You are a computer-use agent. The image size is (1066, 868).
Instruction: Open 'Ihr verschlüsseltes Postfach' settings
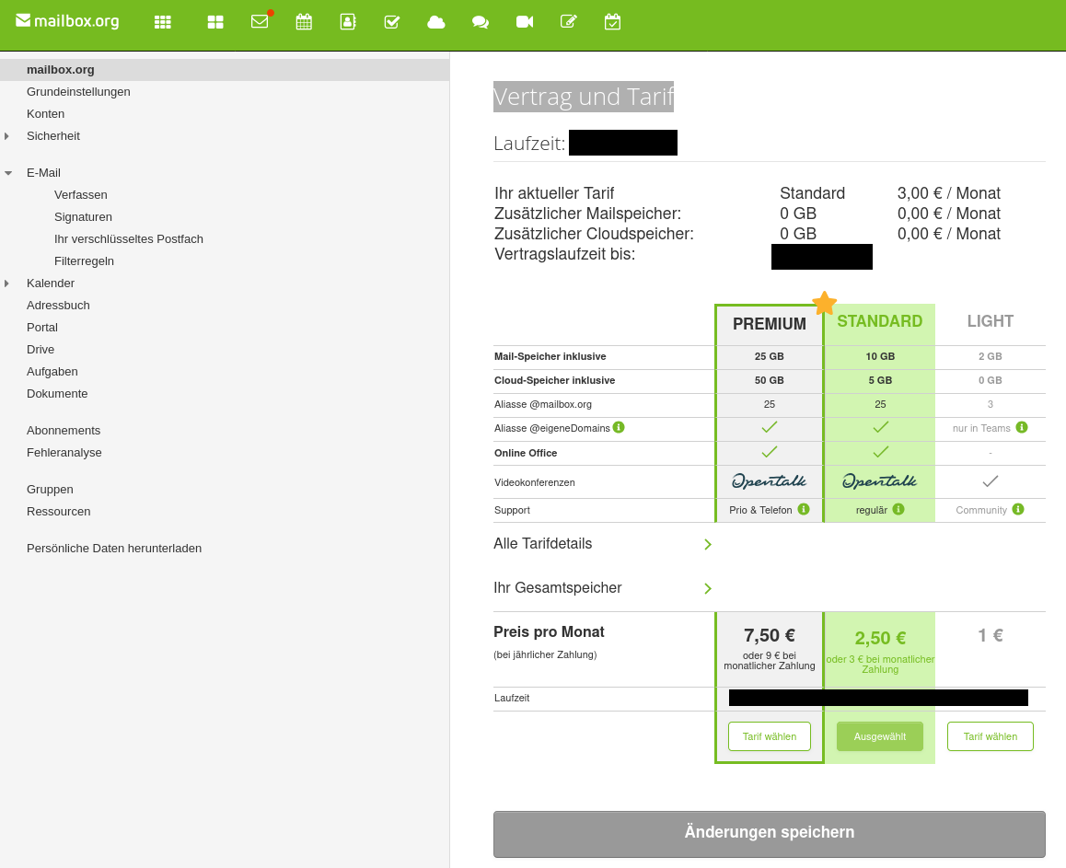(129, 238)
